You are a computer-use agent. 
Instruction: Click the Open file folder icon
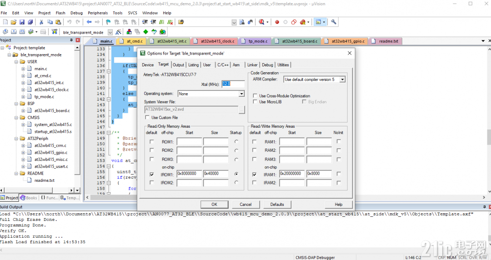pos(14,22)
